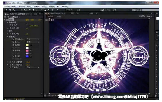
Task: Toggle the 发光点 stopwatch
Action: (x=10, y=25)
